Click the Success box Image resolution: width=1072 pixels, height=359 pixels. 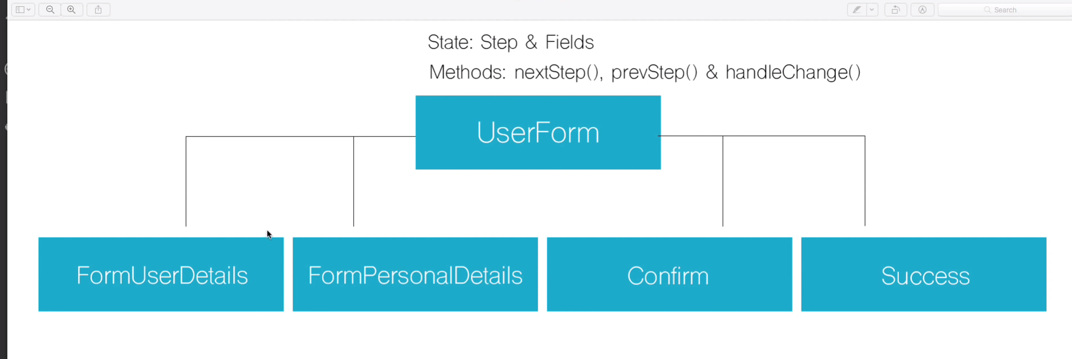click(x=924, y=275)
